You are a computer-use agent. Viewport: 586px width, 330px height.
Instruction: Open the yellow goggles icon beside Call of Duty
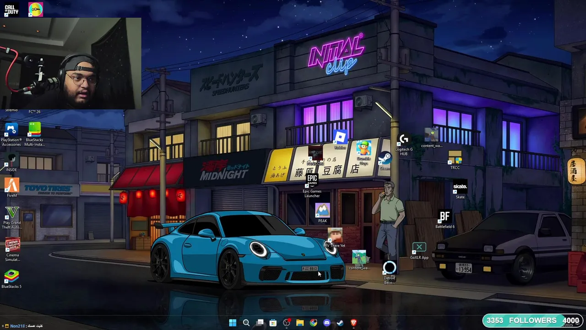click(x=35, y=10)
